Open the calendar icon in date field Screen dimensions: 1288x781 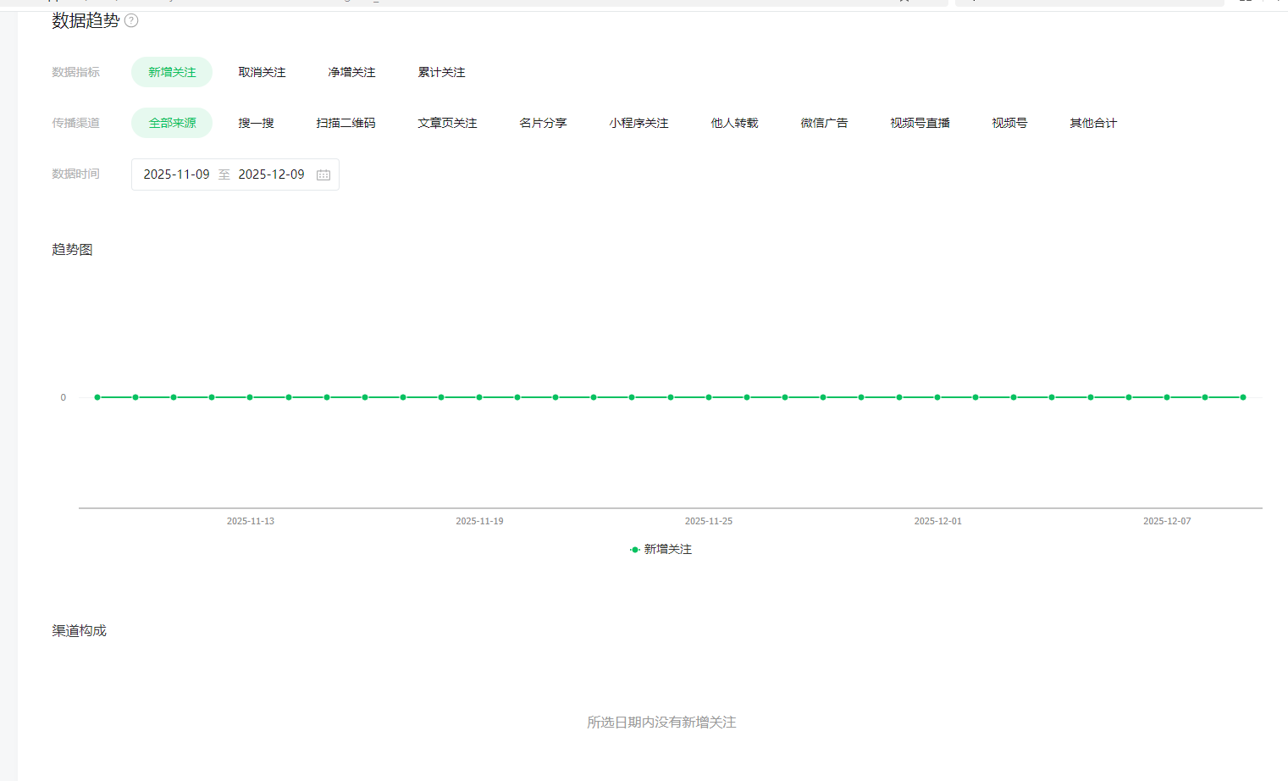[x=323, y=174]
